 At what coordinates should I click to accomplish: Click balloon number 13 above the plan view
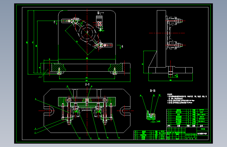coord(67,86)
